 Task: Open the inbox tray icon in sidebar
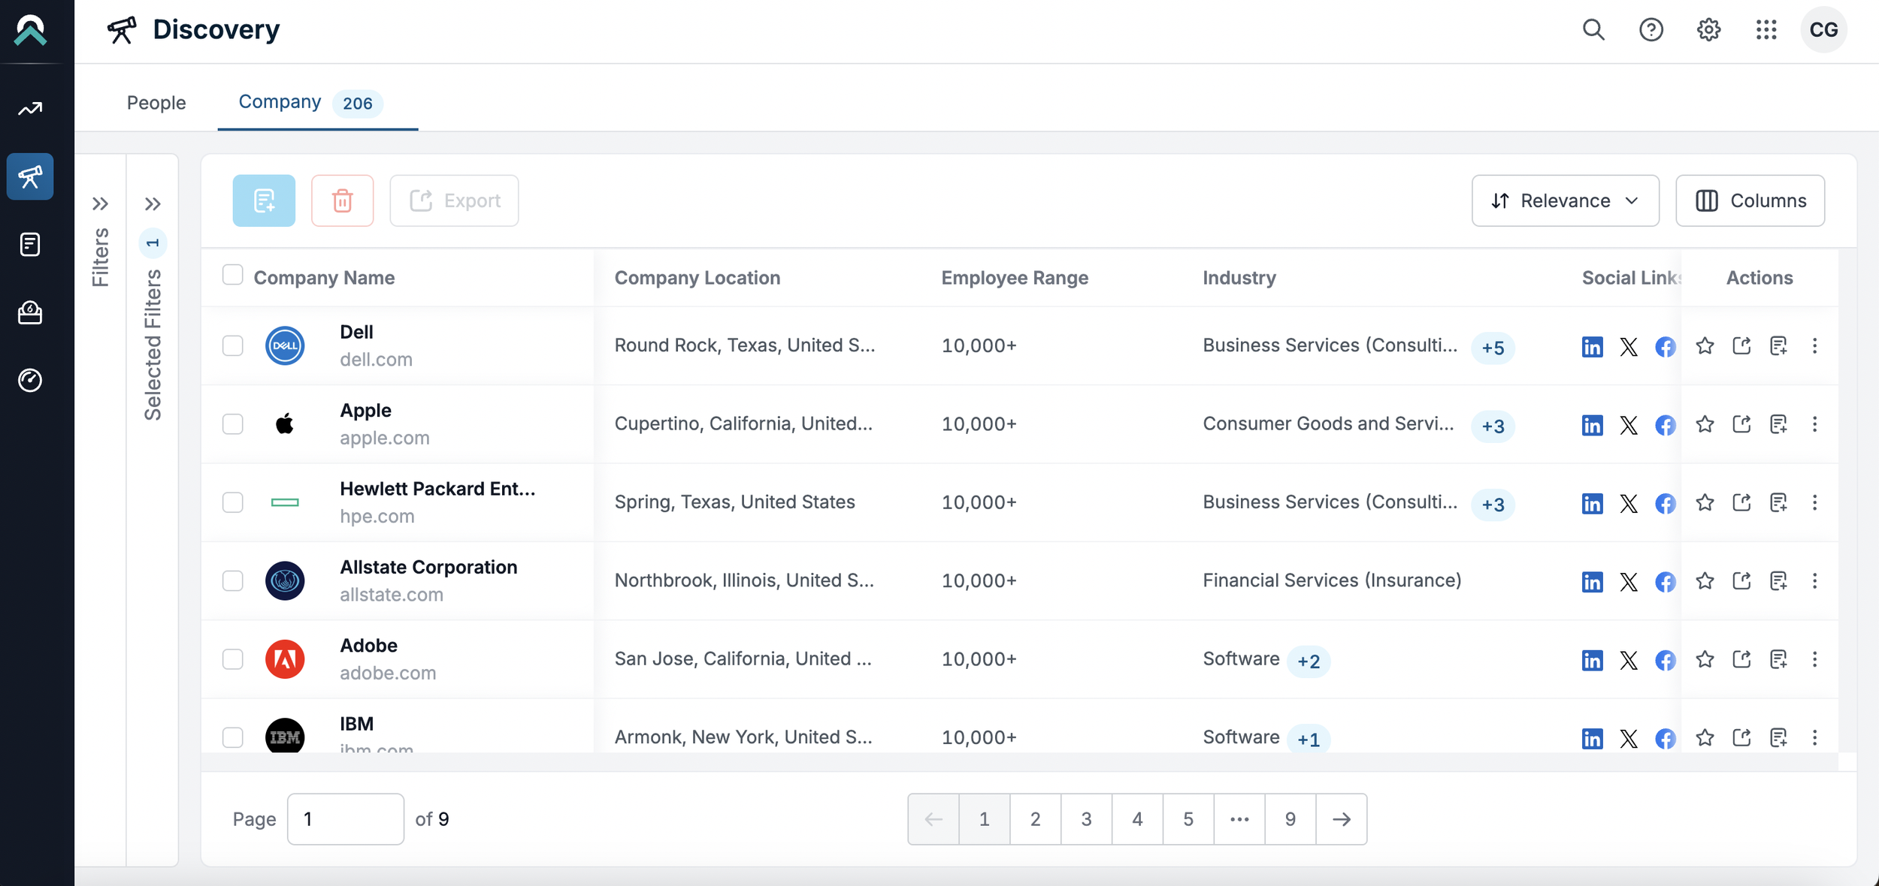[x=30, y=312]
